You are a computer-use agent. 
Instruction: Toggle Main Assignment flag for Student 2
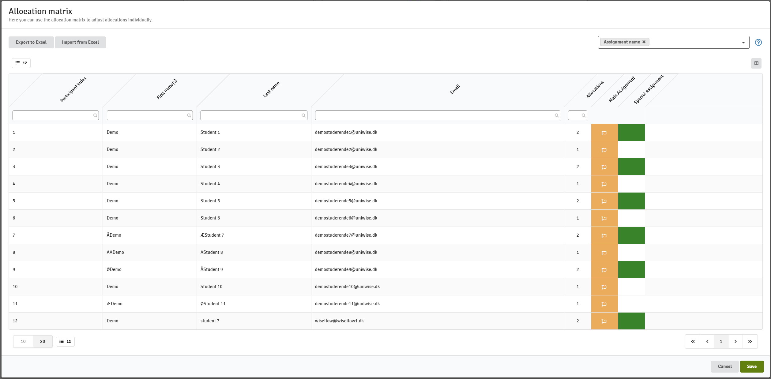[x=604, y=150]
